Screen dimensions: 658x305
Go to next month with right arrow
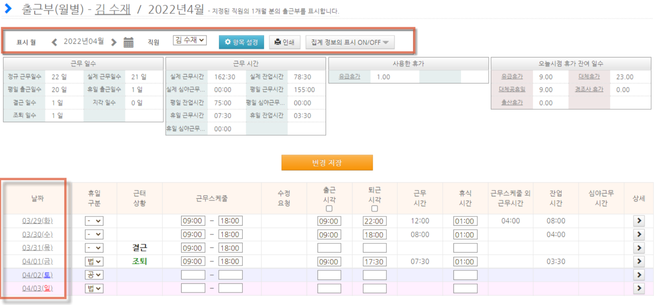pyautogui.click(x=114, y=42)
